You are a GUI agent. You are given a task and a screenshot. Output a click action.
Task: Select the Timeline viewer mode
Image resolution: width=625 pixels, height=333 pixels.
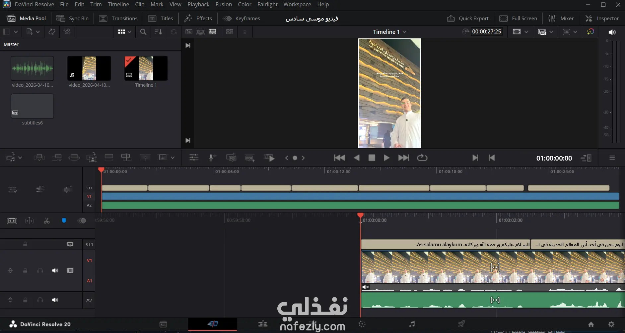pyautogui.click(x=212, y=32)
